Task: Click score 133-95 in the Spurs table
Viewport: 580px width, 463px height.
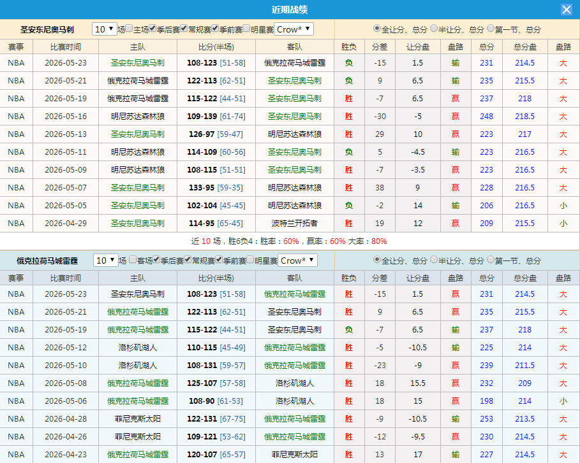Action: coord(202,188)
